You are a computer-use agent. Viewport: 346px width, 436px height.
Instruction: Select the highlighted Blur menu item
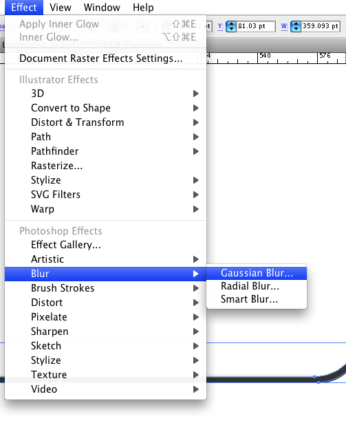[x=105, y=274]
